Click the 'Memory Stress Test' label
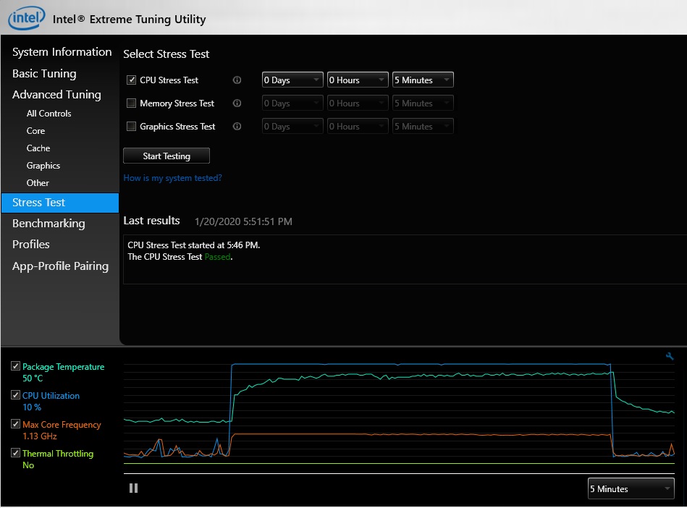Screen dimensions: 687x508 coord(177,103)
